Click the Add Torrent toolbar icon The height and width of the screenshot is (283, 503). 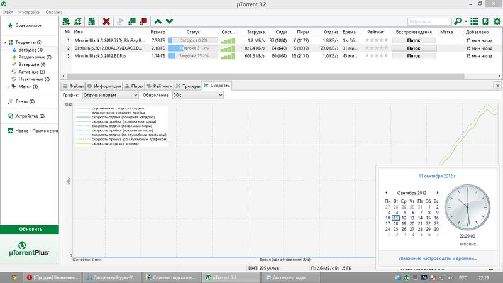coord(66,21)
